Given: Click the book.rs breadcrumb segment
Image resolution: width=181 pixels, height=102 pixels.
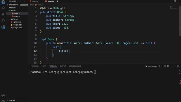Looking at the screenshot, I should [40, 5].
